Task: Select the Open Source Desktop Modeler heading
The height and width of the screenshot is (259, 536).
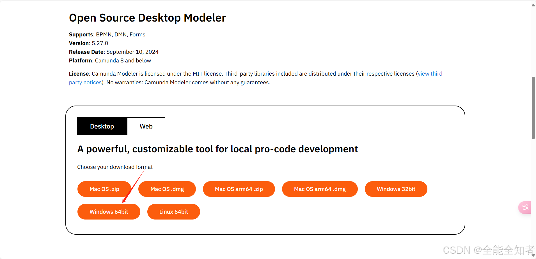Action: pyautogui.click(x=147, y=18)
